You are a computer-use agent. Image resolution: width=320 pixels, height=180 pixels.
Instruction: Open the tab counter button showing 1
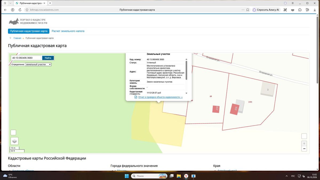point(5,3)
